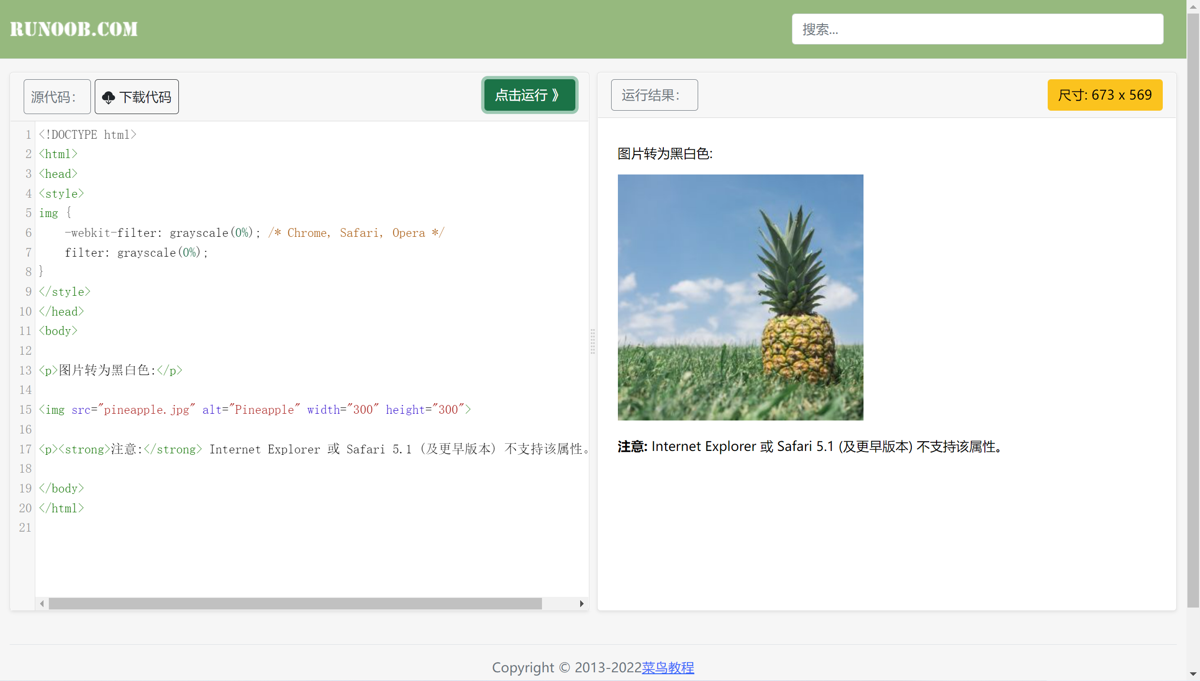This screenshot has height=681, width=1200.
Task: Click the 源代码 label button
Action: 57,97
